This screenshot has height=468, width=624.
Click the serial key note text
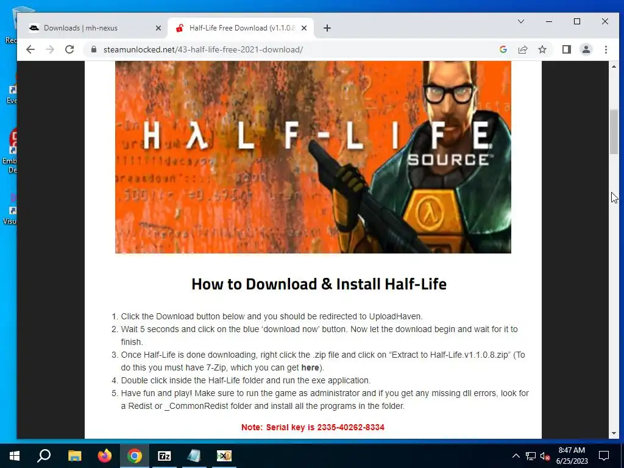pyautogui.click(x=313, y=427)
